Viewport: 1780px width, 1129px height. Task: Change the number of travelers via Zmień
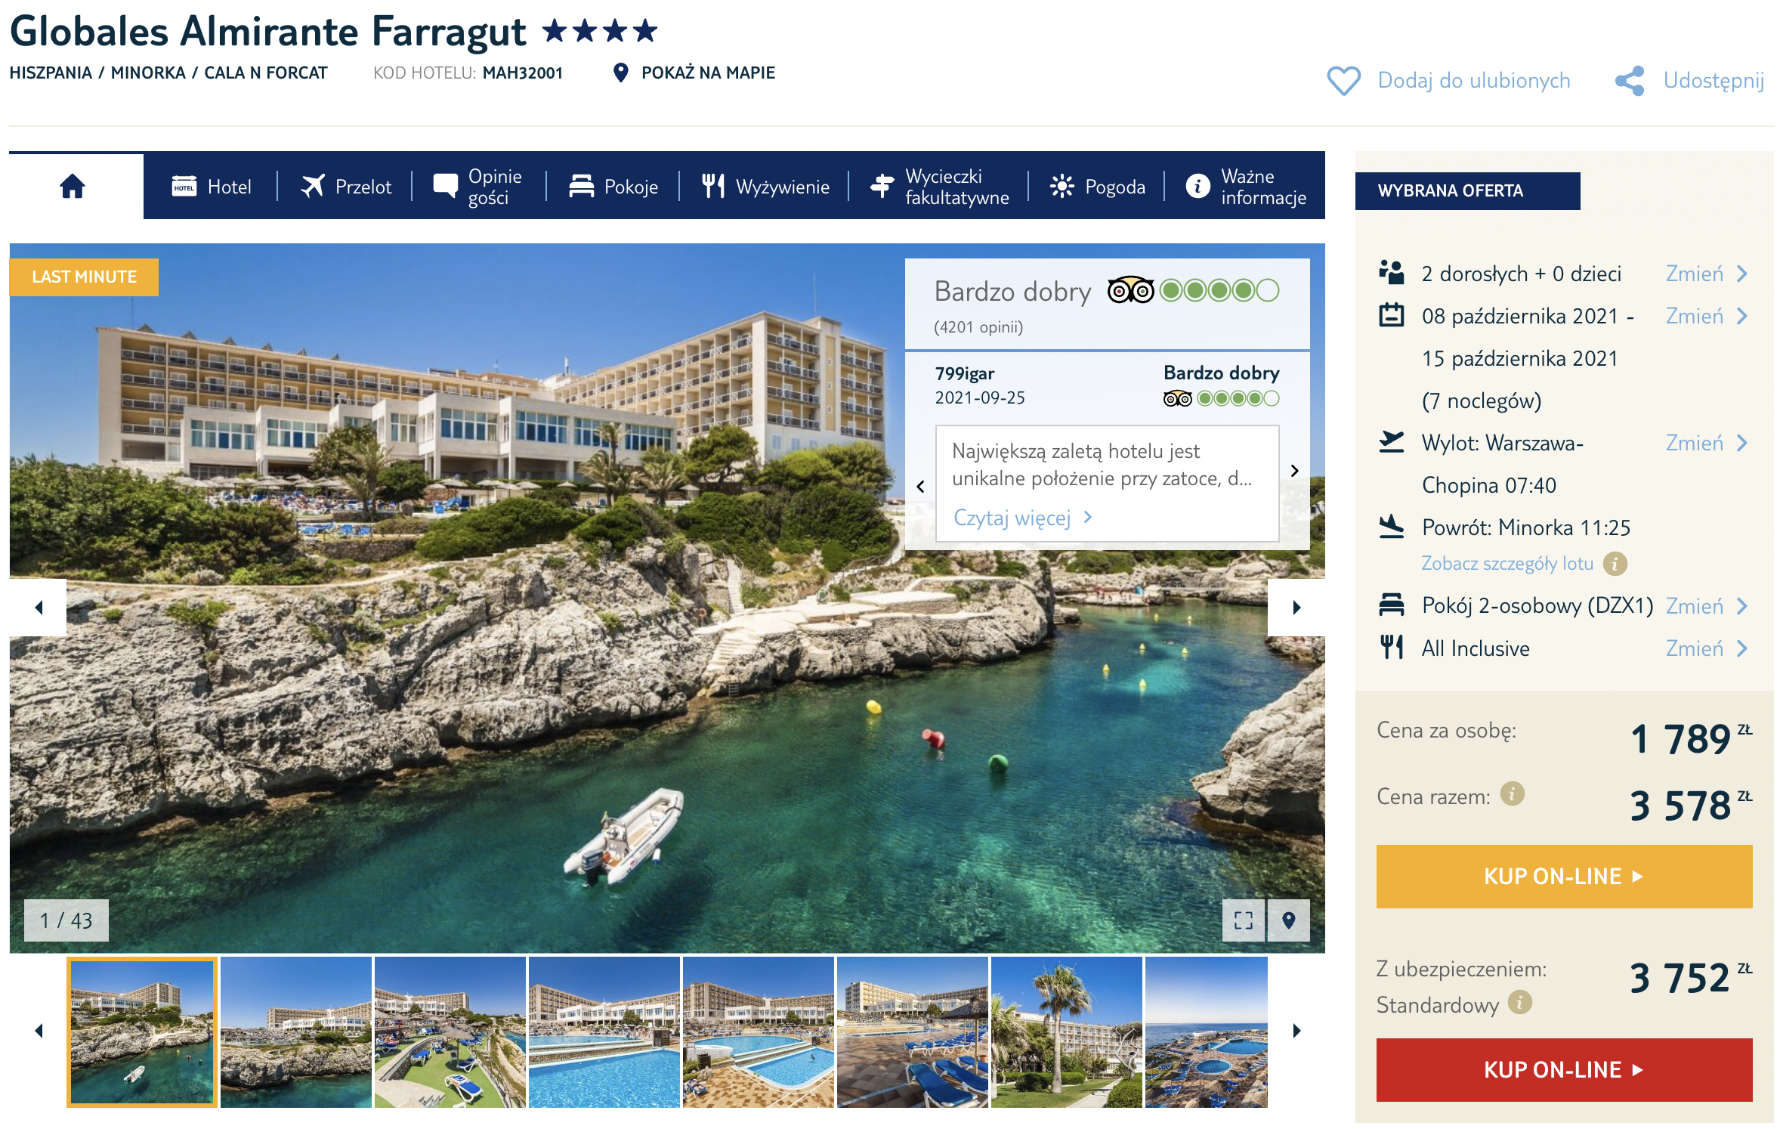1706,274
